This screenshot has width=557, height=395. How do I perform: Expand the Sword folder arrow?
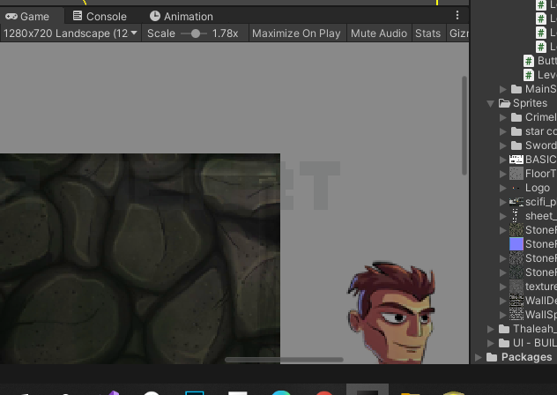(x=502, y=145)
